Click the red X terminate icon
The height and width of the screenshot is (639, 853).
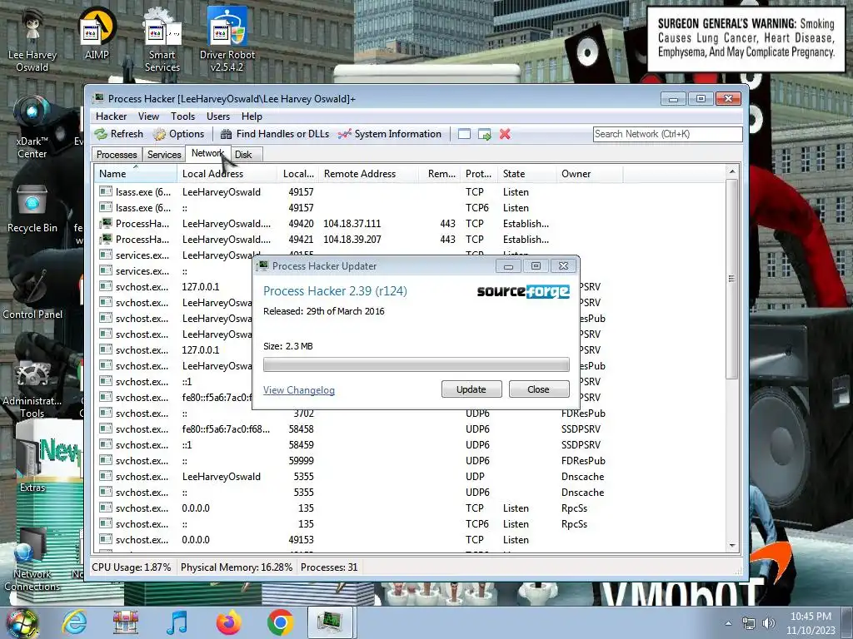coord(505,134)
